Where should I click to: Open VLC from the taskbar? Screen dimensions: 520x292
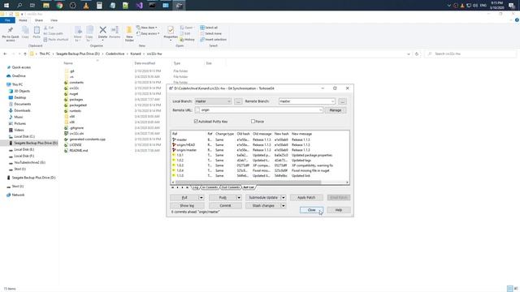pos(86,6)
